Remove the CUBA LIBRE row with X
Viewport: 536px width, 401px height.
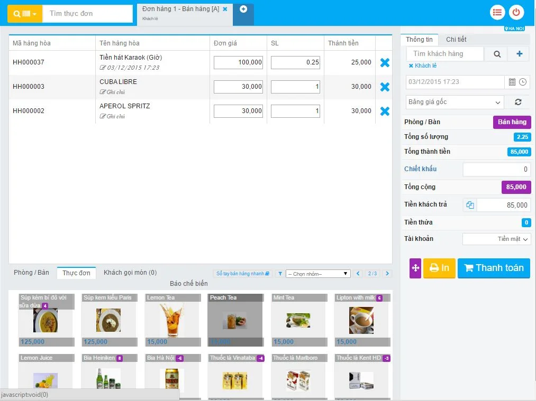pyautogui.click(x=385, y=87)
